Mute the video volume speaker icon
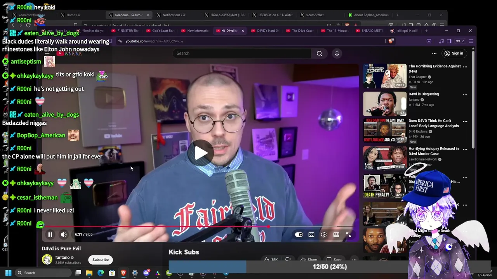The height and width of the screenshot is (279, 497). [64, 234]
